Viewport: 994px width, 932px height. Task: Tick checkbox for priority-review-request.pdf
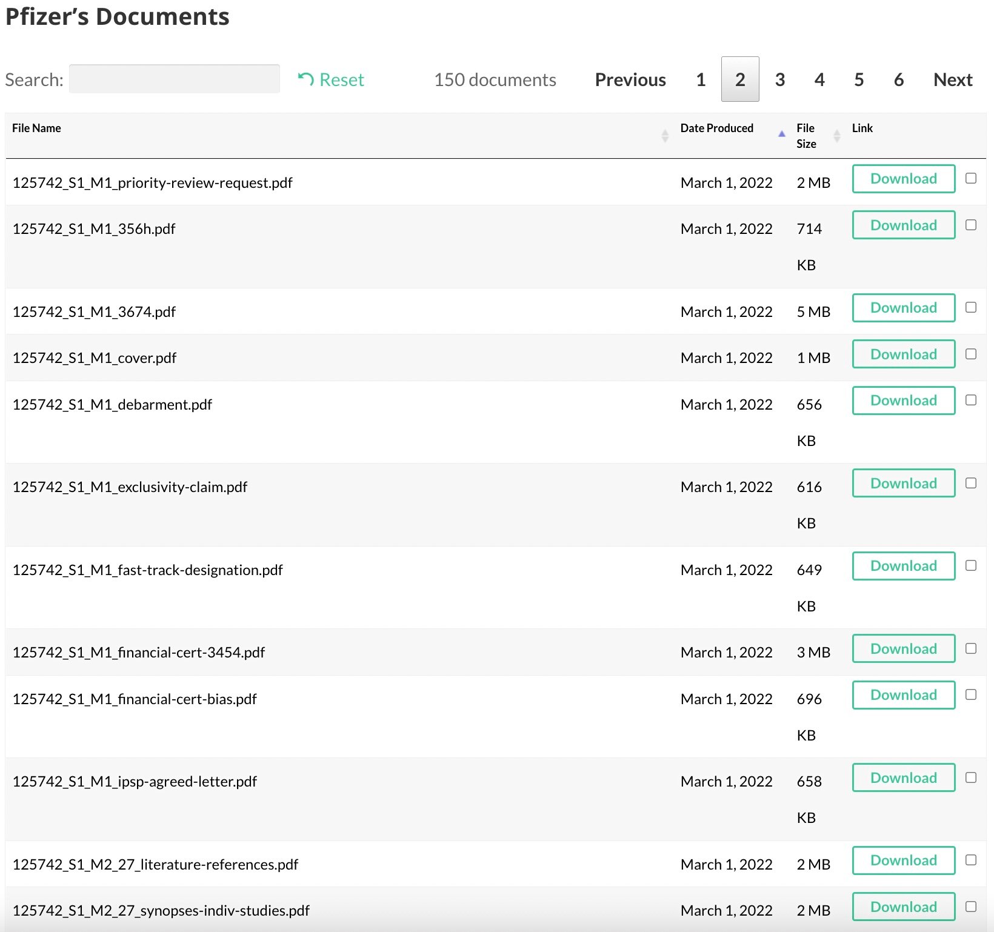971,178
